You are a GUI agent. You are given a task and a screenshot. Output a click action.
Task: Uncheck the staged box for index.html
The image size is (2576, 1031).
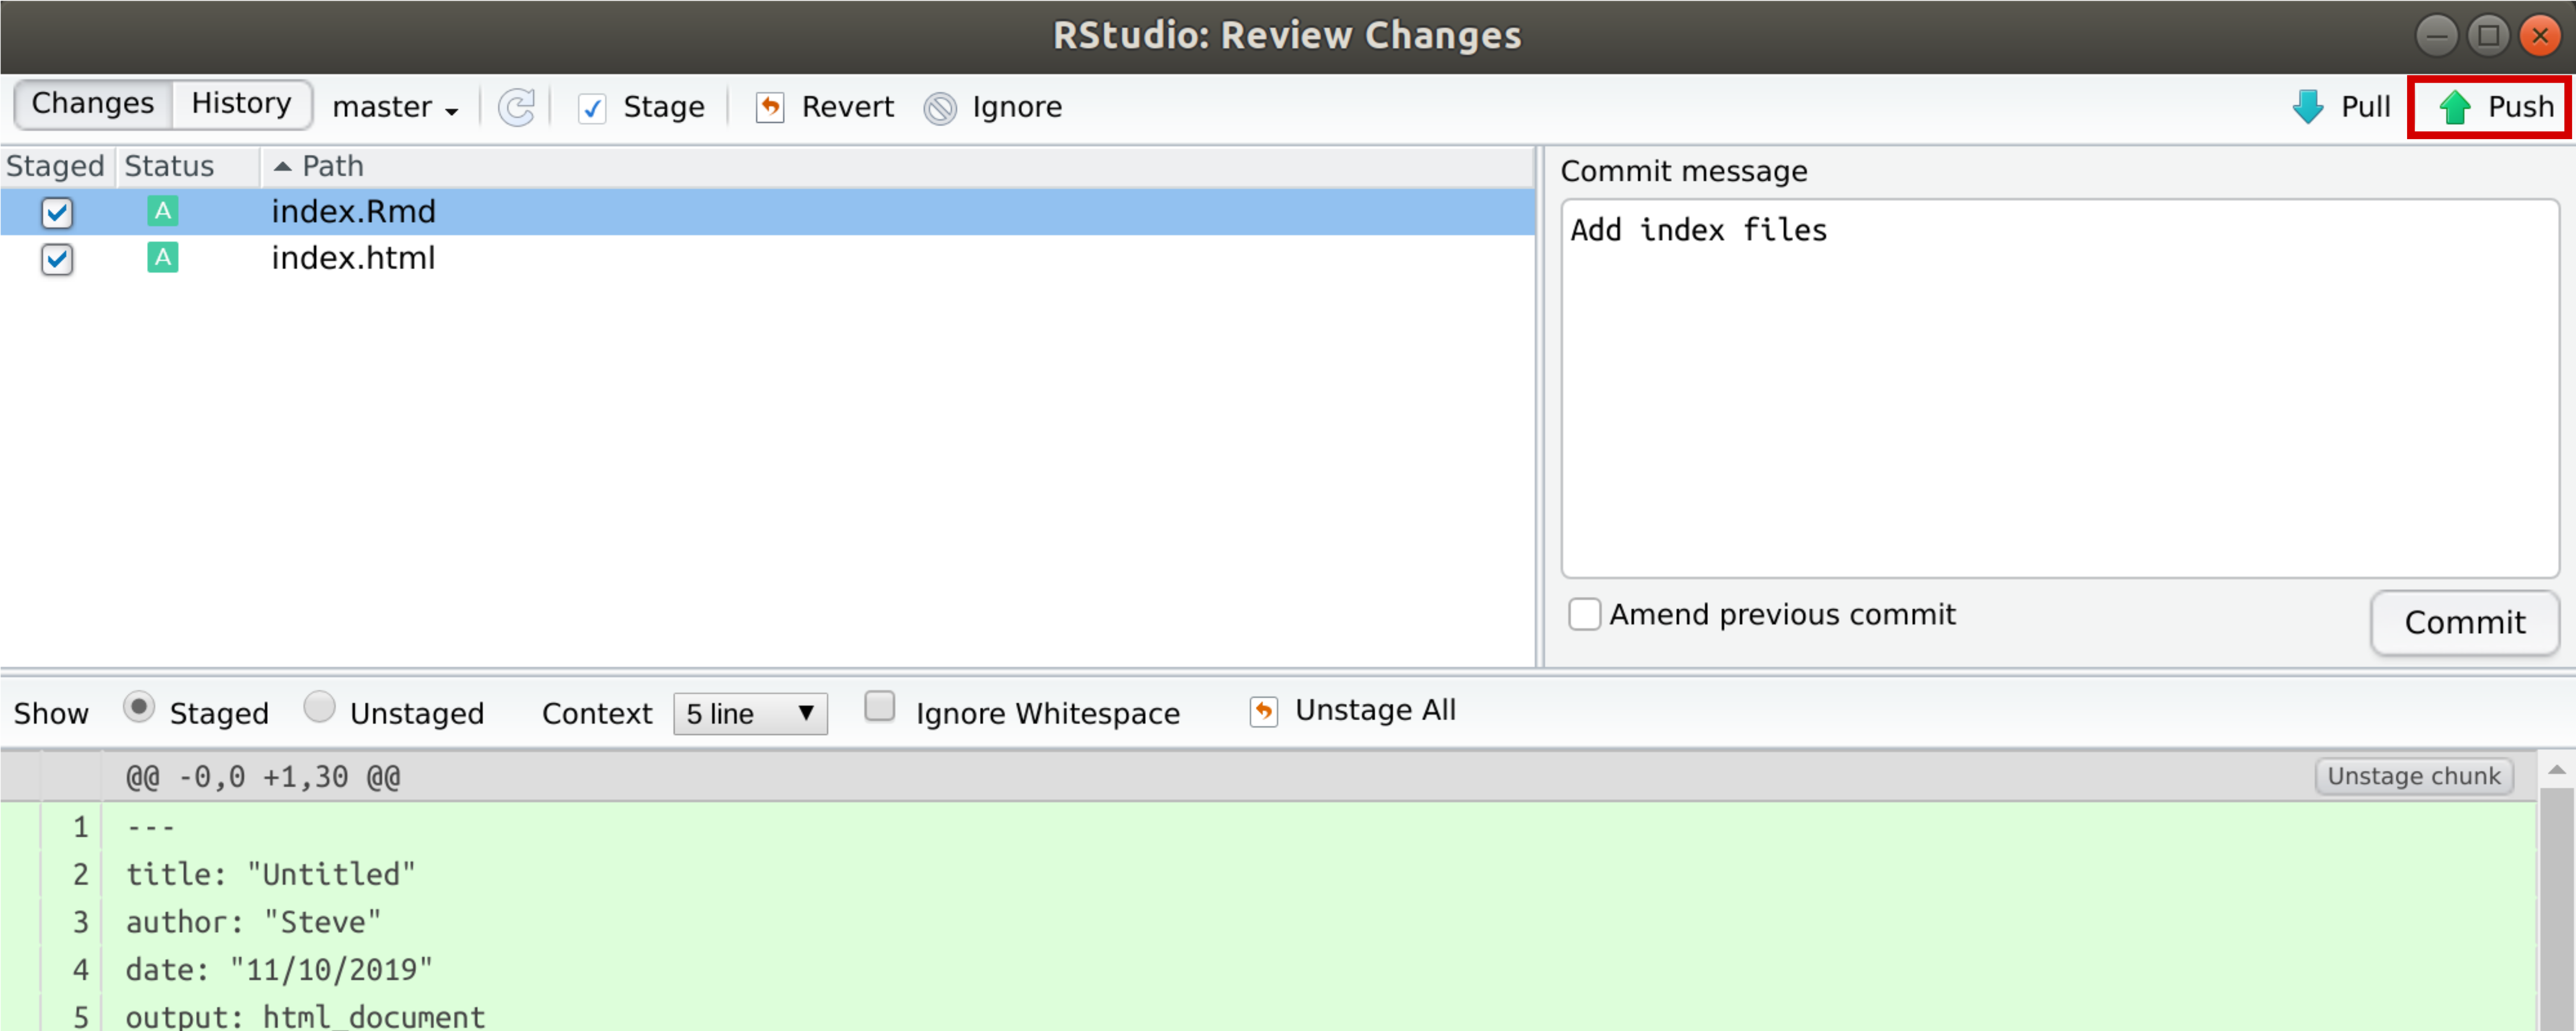(57, 259)
